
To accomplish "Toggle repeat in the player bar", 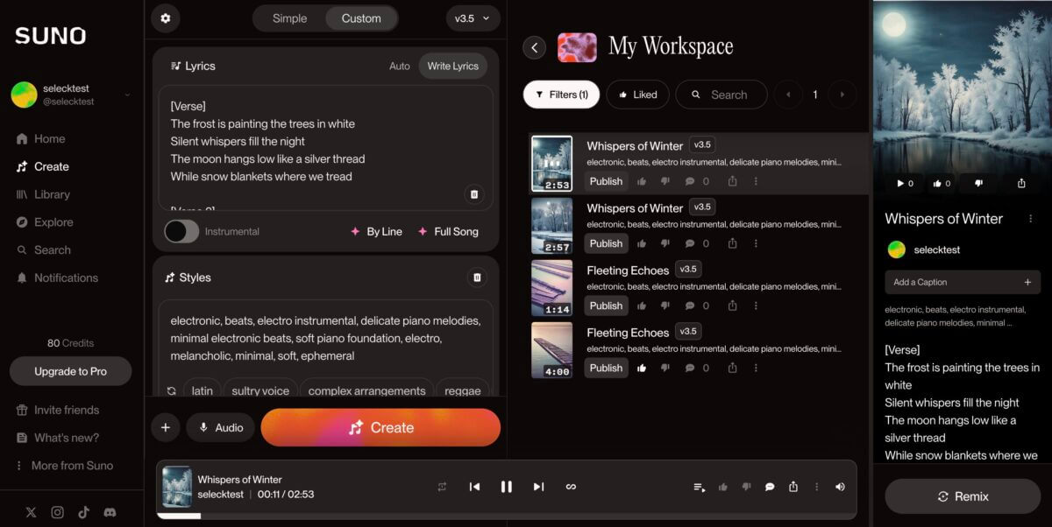I will click(x=442, y=487).
